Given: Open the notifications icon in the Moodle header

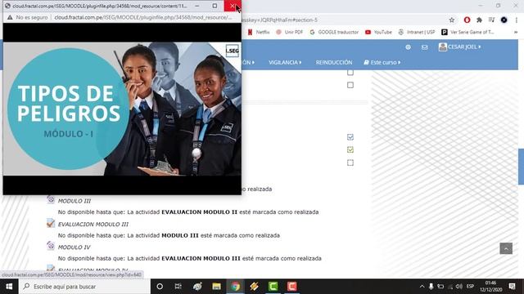Looking at the screenshot, I should 408,47.
